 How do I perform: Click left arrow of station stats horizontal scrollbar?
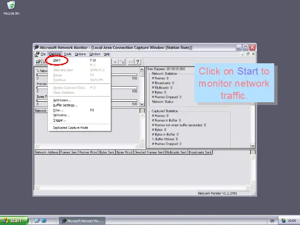(x=37, y=187)
